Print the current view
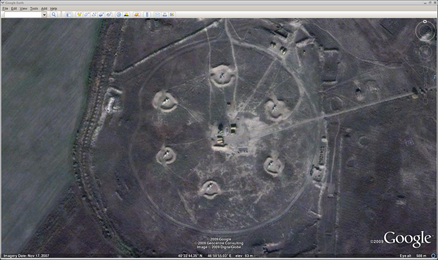Image resolution: width=438 pixels, height=260 pixels. [165, 15]
